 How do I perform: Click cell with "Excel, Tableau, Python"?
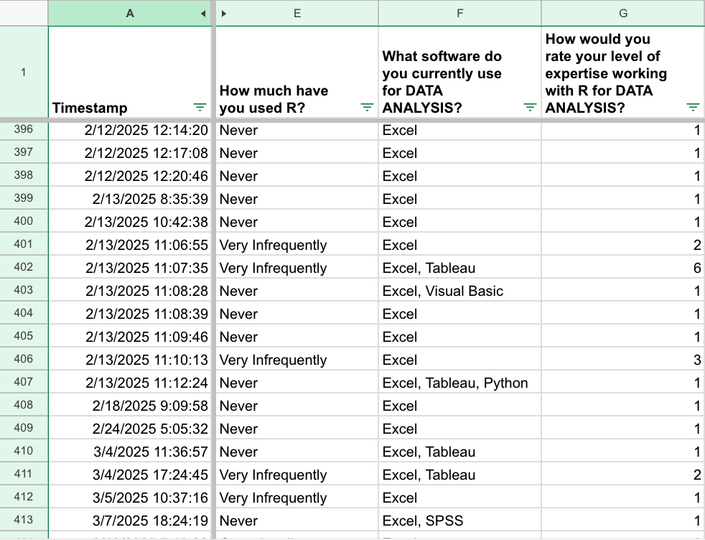coord(459,383)
